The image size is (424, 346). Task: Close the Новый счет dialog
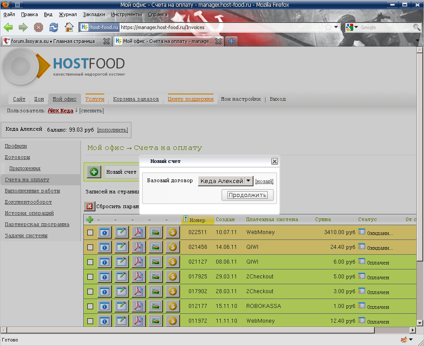pos(274,162)
